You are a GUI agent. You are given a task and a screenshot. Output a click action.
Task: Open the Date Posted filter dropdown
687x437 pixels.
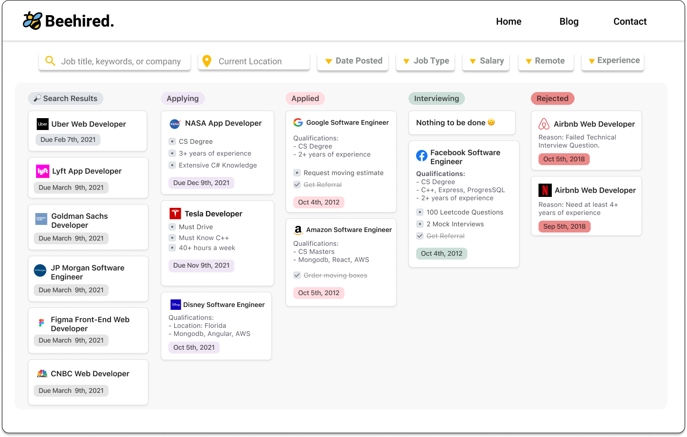[x=353, y=61]
